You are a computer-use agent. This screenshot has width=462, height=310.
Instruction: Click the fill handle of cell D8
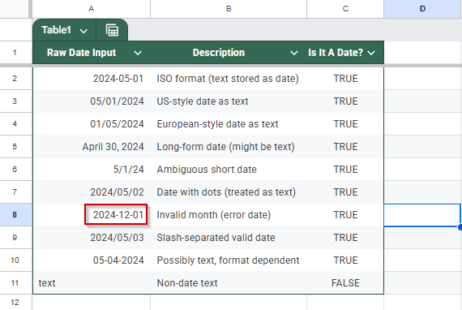[460, 227]
